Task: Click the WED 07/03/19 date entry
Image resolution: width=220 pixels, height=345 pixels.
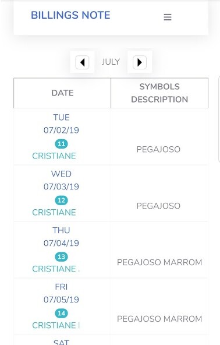Action: (61, 180)
